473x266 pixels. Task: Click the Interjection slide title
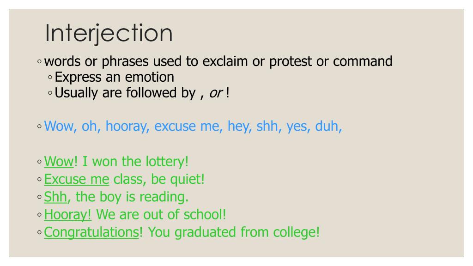pyautogui.click(x=109, y=33)
